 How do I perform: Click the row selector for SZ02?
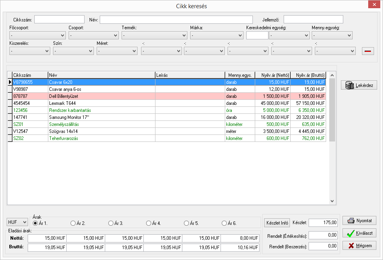pos(10,138)
